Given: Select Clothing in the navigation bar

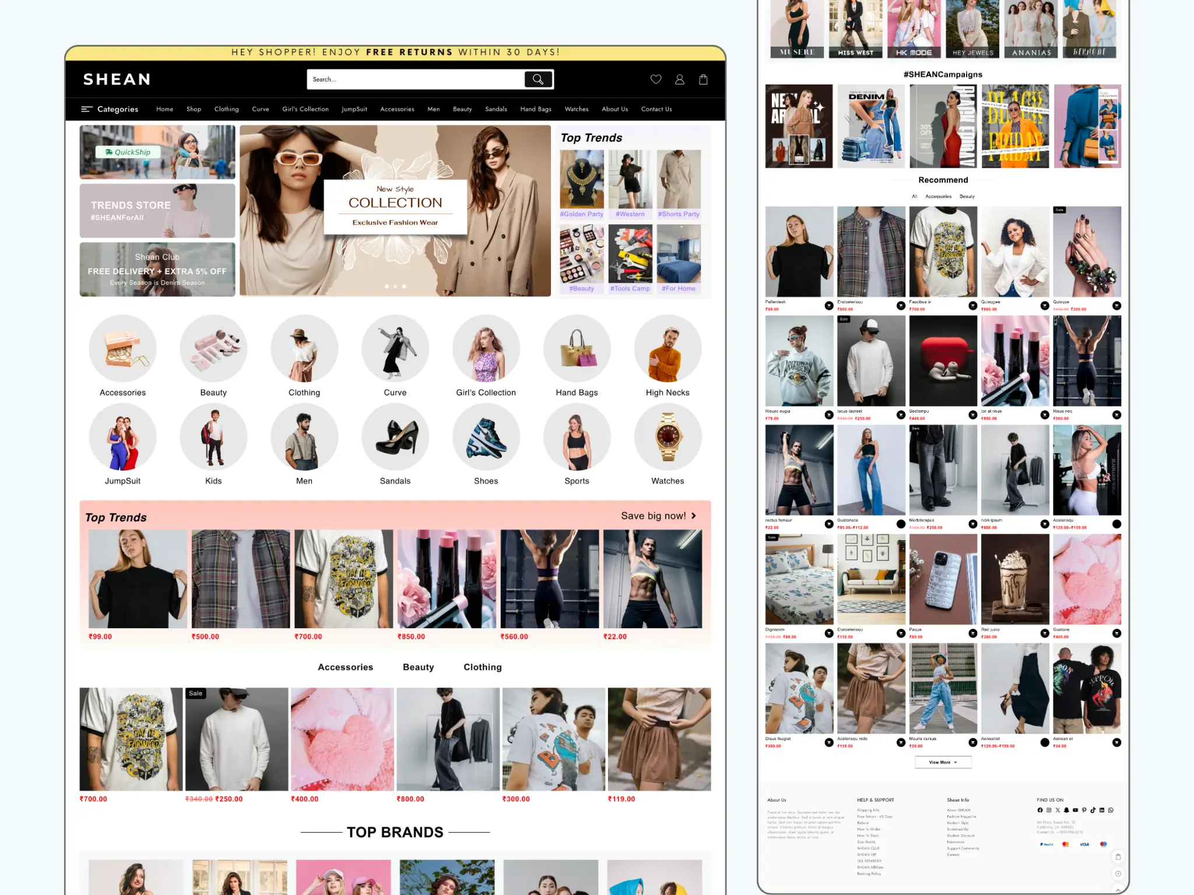Looking at the screenshot, I should tap(226, 109).
